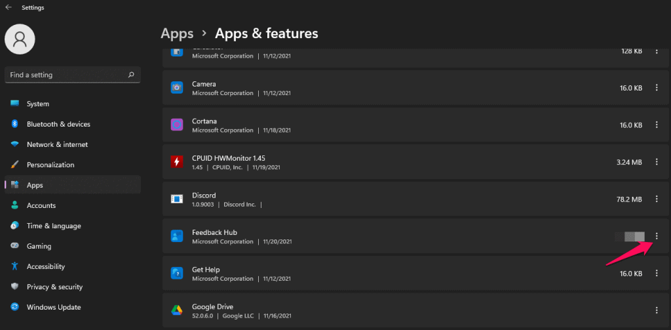Select Privacy & security in the sidebar
Screen dimensions: 671x330
54,287
